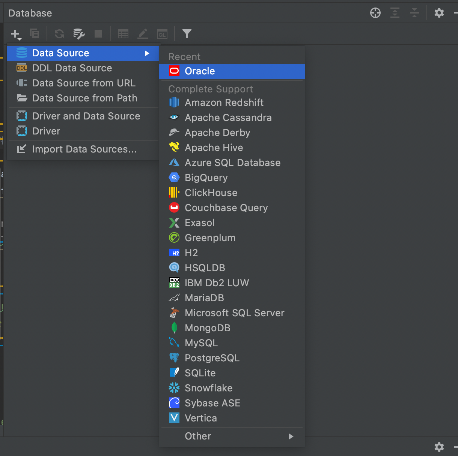This screenshot has height=456, width=458.
Task: Select Sybase ASE data source
Action: coord(232,403)
